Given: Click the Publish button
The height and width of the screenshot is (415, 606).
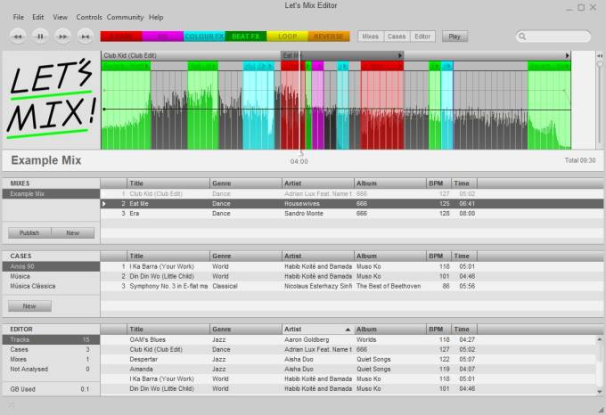Looking at the screenshot, I should [x=29, y=232].
